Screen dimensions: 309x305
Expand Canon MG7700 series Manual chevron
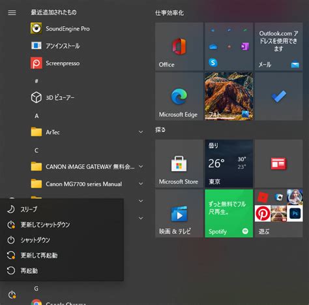141,184
